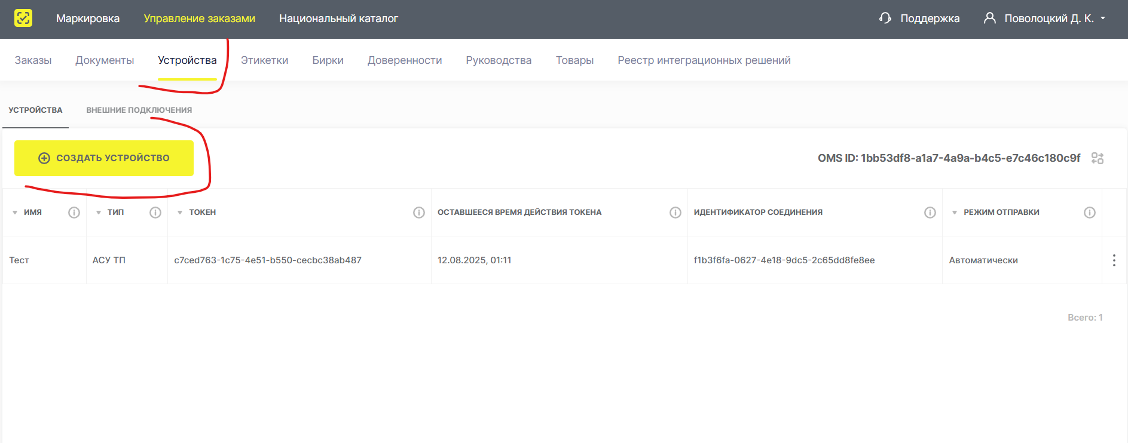This screenshot has width=1128, height=443.
Task: Sort by ИМЯ column arrow
Action: tap(15, 213)
